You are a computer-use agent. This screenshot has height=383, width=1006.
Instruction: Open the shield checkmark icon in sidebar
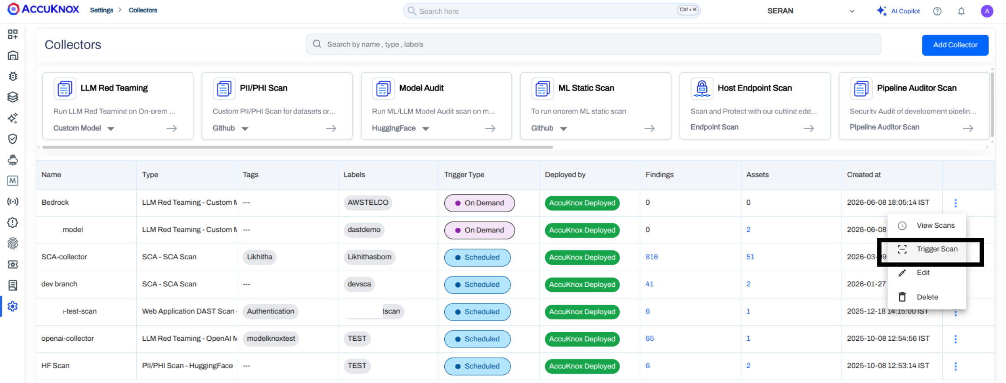point(13,139)
